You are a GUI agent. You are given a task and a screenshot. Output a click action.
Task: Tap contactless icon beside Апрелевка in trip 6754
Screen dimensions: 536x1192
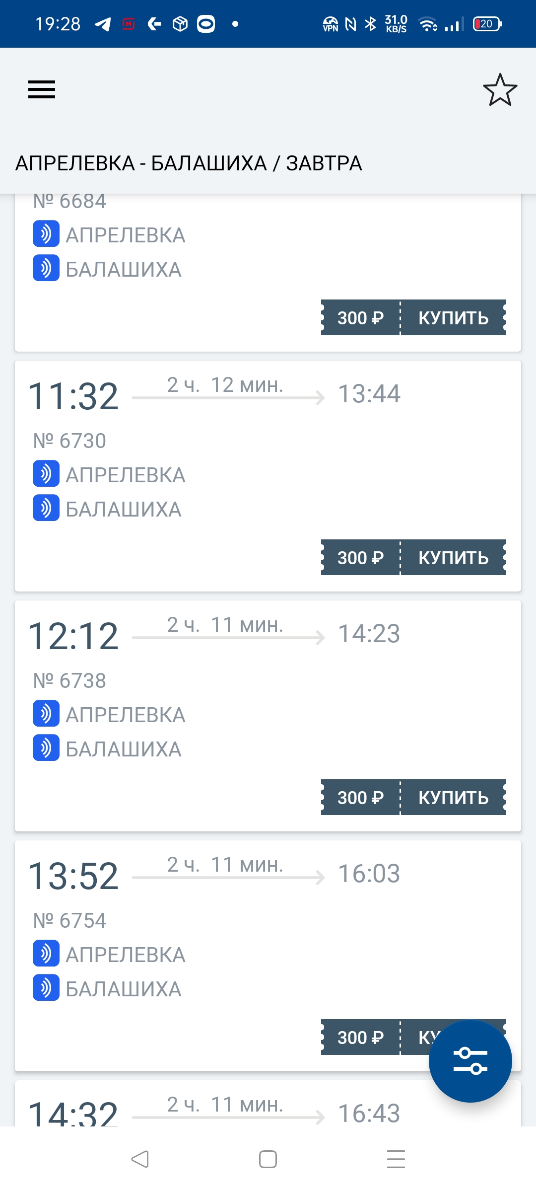46,954
